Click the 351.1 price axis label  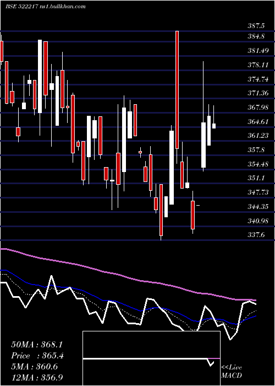256,178
